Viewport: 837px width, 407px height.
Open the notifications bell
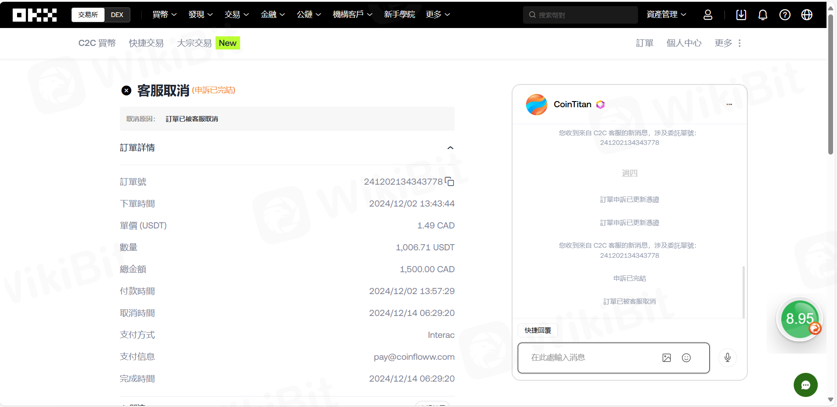pos(763,15)
